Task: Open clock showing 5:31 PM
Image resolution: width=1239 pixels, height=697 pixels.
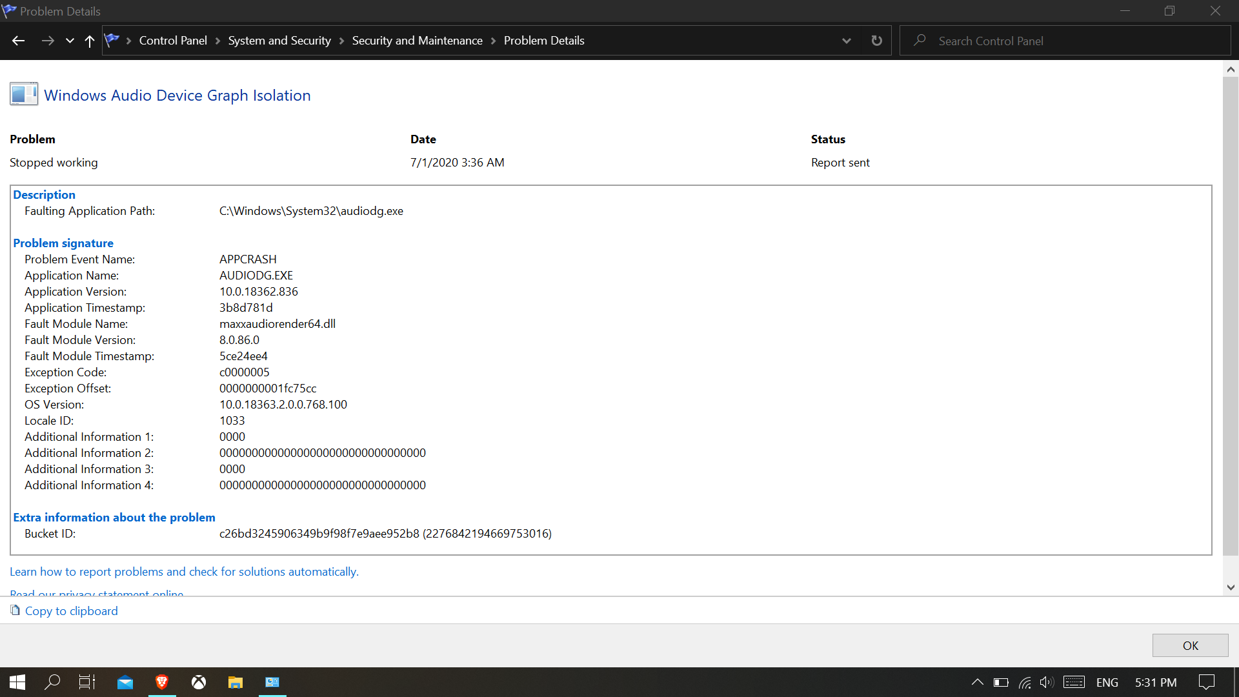Action: pos(1156,682)
